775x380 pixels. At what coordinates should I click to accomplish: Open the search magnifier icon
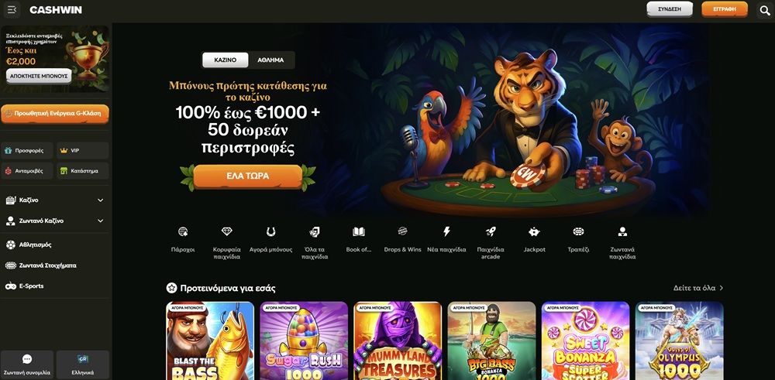click(765, 10)
